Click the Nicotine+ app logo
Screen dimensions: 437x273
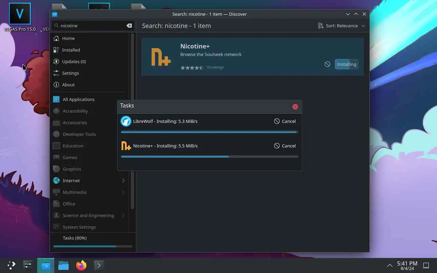point(161,57)
